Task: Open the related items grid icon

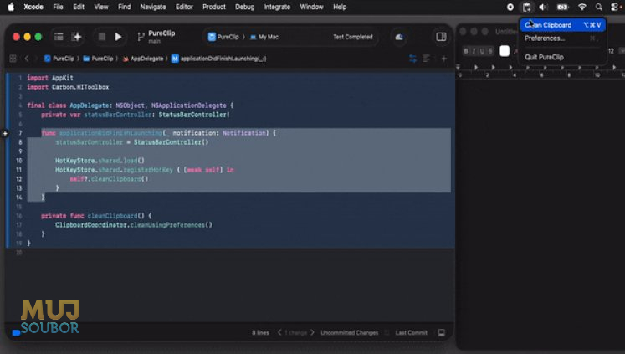Action: click(13, 59)
